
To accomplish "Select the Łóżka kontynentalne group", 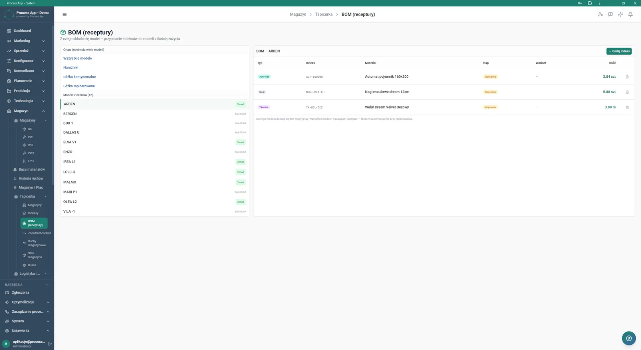I will coord(79,77).
